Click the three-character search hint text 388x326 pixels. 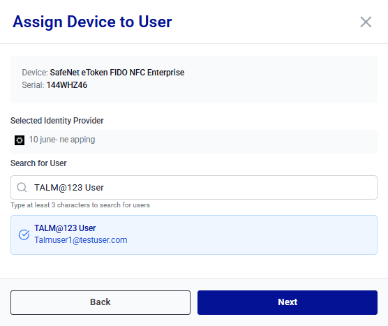tap(80, 205)
